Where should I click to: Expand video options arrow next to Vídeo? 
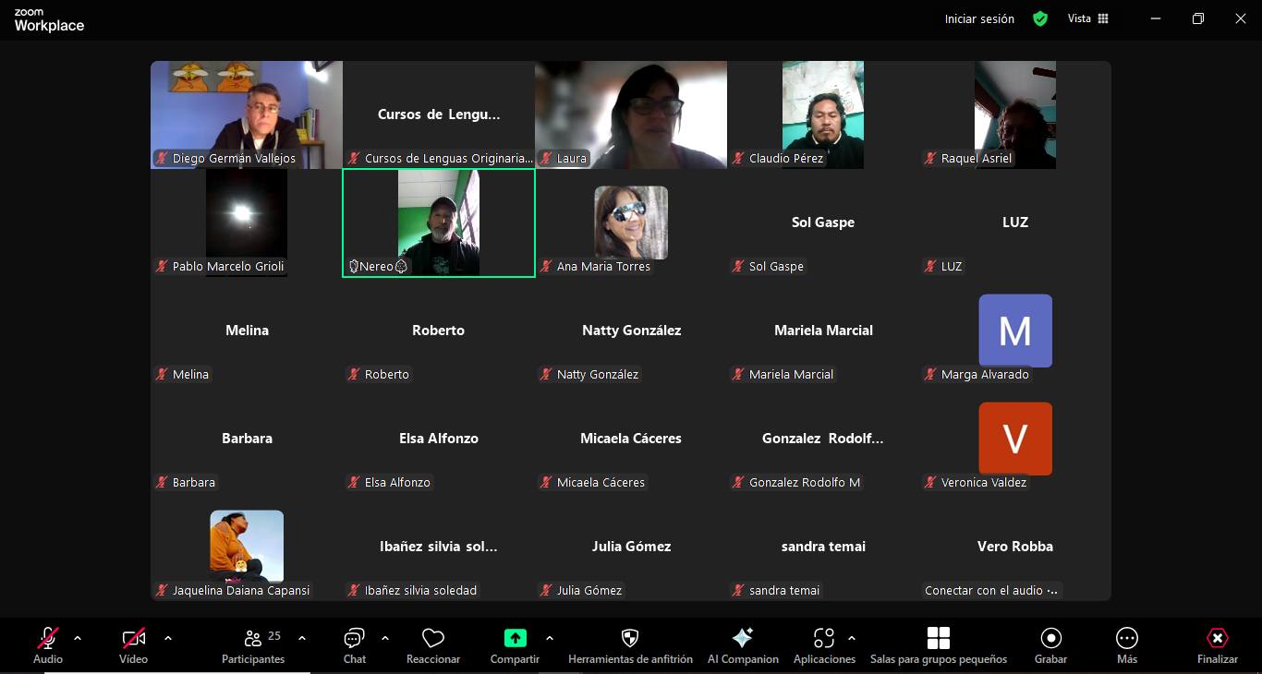click(x=167, y=638)
